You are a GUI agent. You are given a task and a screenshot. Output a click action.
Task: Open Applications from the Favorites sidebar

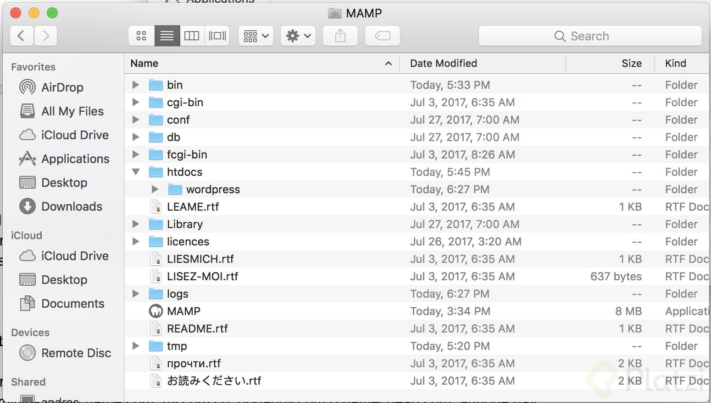point(75,159)
